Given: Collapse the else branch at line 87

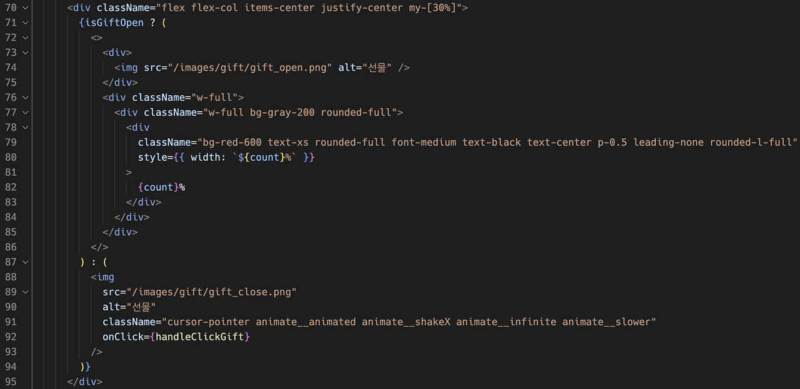Looking at the screenshot, I should point(25,262).
